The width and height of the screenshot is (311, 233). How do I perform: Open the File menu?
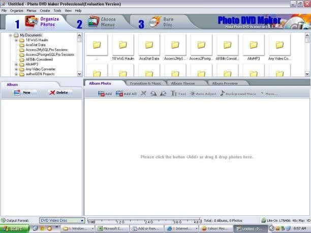click(4, 11)
